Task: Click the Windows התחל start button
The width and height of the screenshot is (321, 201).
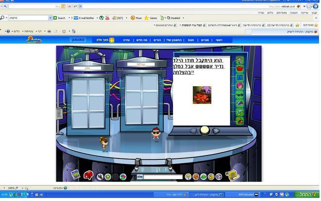Action: pos(306,194)
